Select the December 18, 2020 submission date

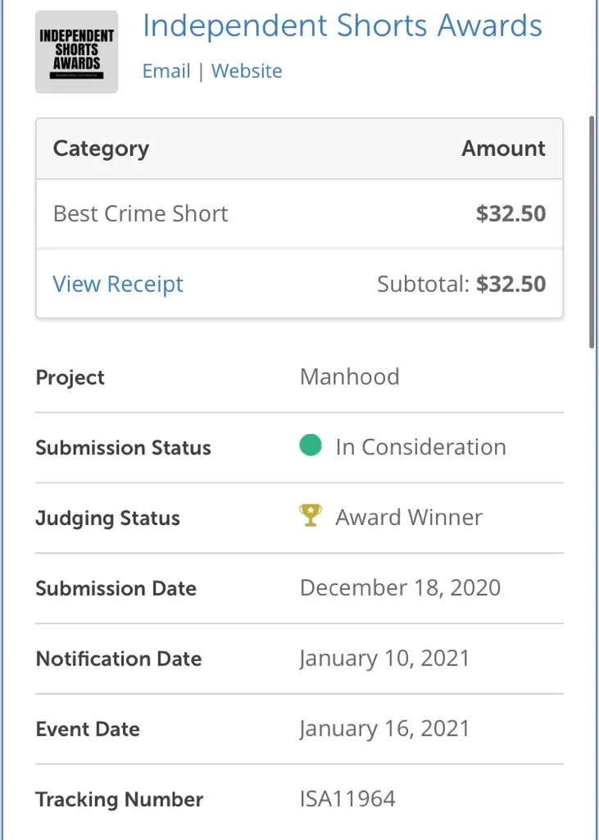tap(401, 587)
